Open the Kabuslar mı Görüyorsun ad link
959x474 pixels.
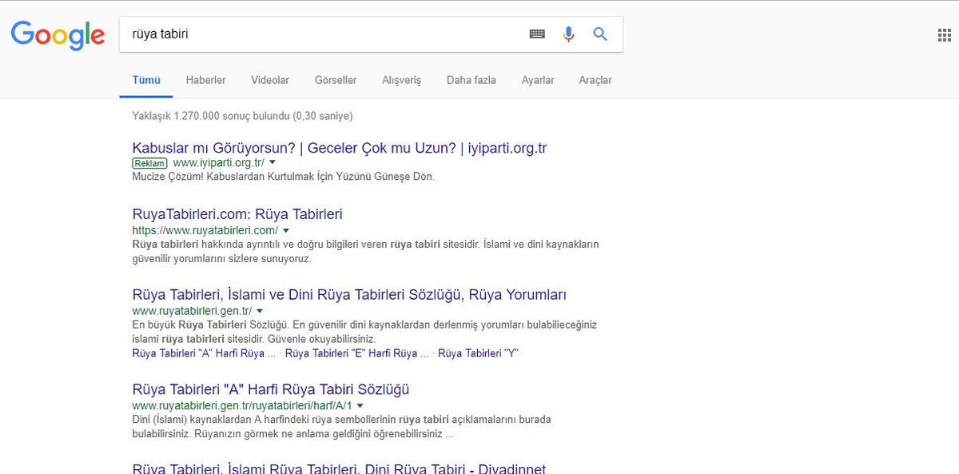coord(340,149)
